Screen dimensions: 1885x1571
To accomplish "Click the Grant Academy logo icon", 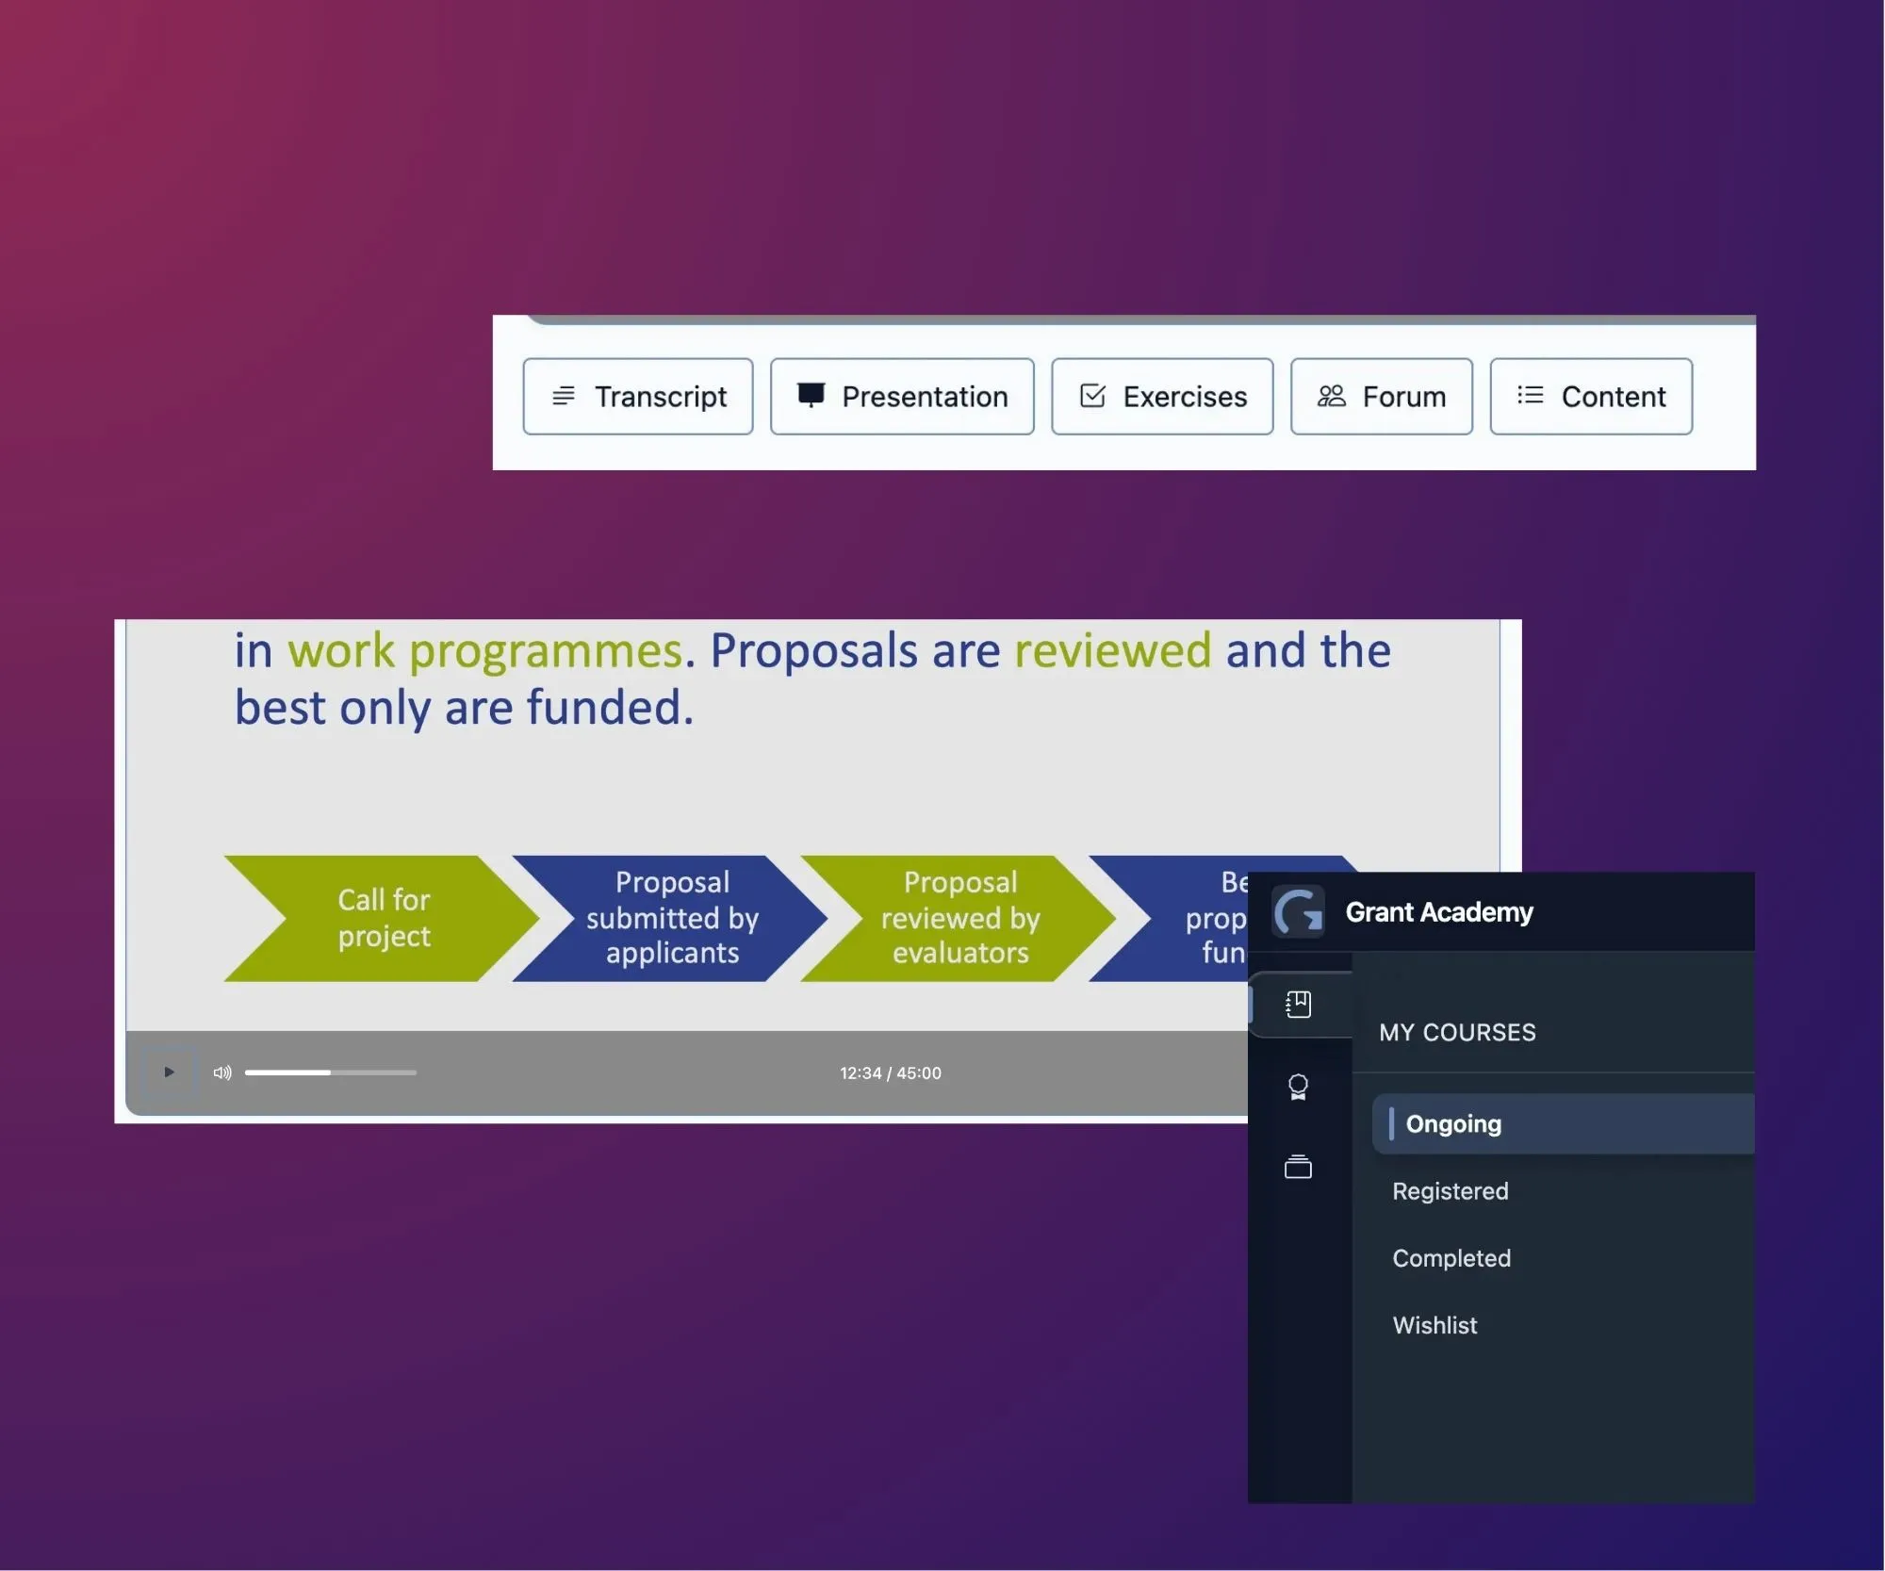I will point(1298,912).
